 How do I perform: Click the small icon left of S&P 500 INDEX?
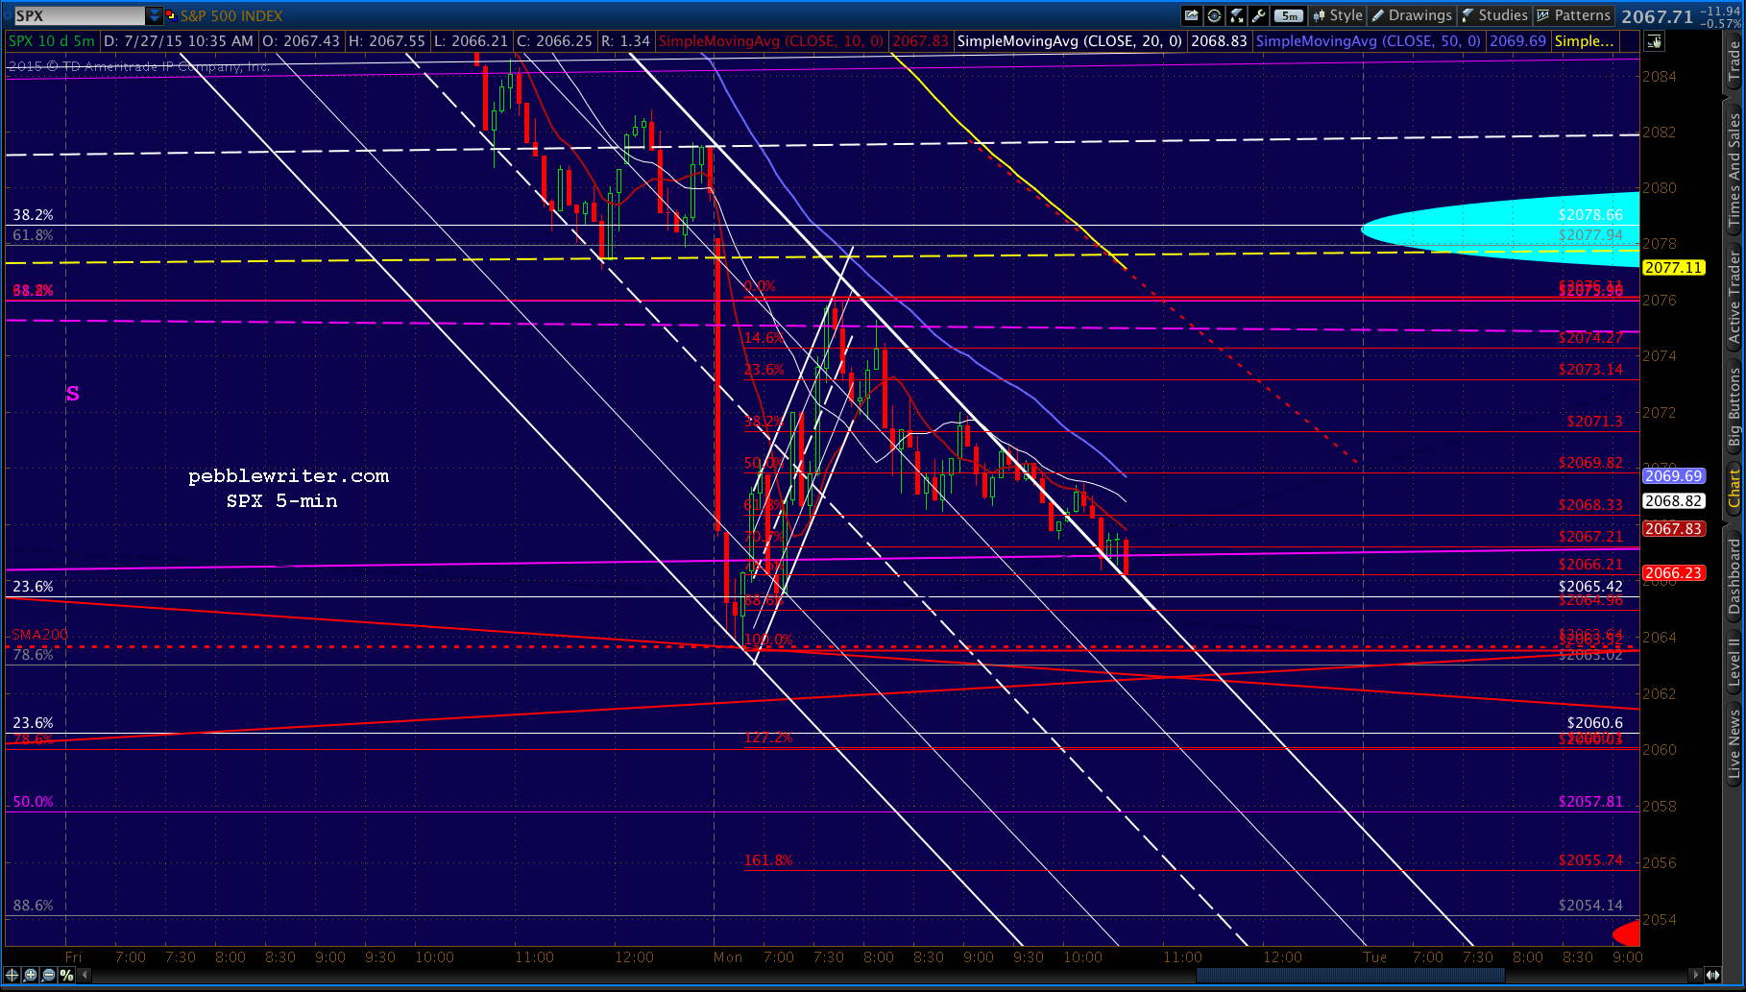[x=171, y=15]
